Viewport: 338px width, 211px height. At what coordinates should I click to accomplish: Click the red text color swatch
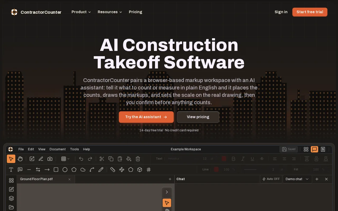pyautogui.click(x=224, y=159)
